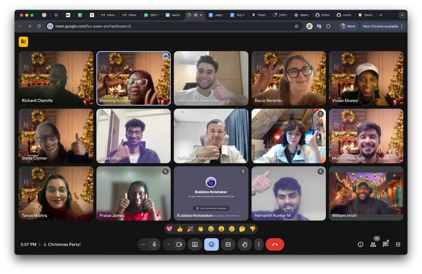The width and height of the screenshot is (422, 274).
Task: Click the Google Translate extension icon
Action: (319, 26)
